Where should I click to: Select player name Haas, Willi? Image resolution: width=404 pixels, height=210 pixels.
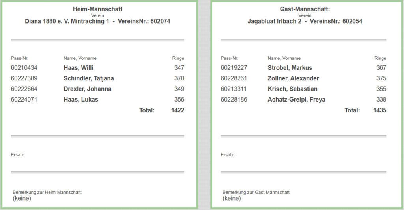point(79,68)
